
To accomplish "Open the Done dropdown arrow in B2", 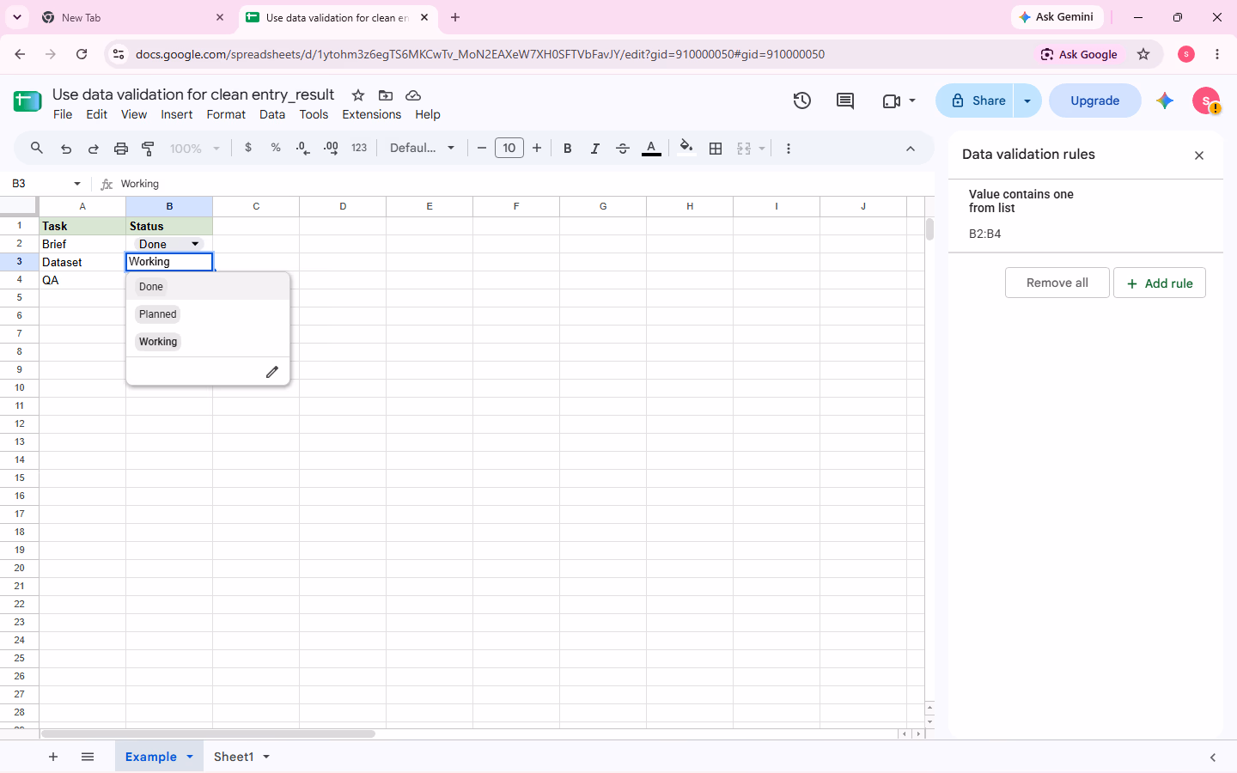I will [195, 244].
